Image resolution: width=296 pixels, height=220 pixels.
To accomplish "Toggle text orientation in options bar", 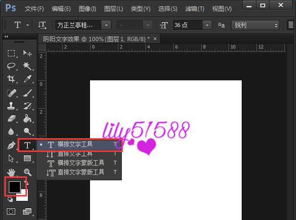I will [x=43, y=25].
